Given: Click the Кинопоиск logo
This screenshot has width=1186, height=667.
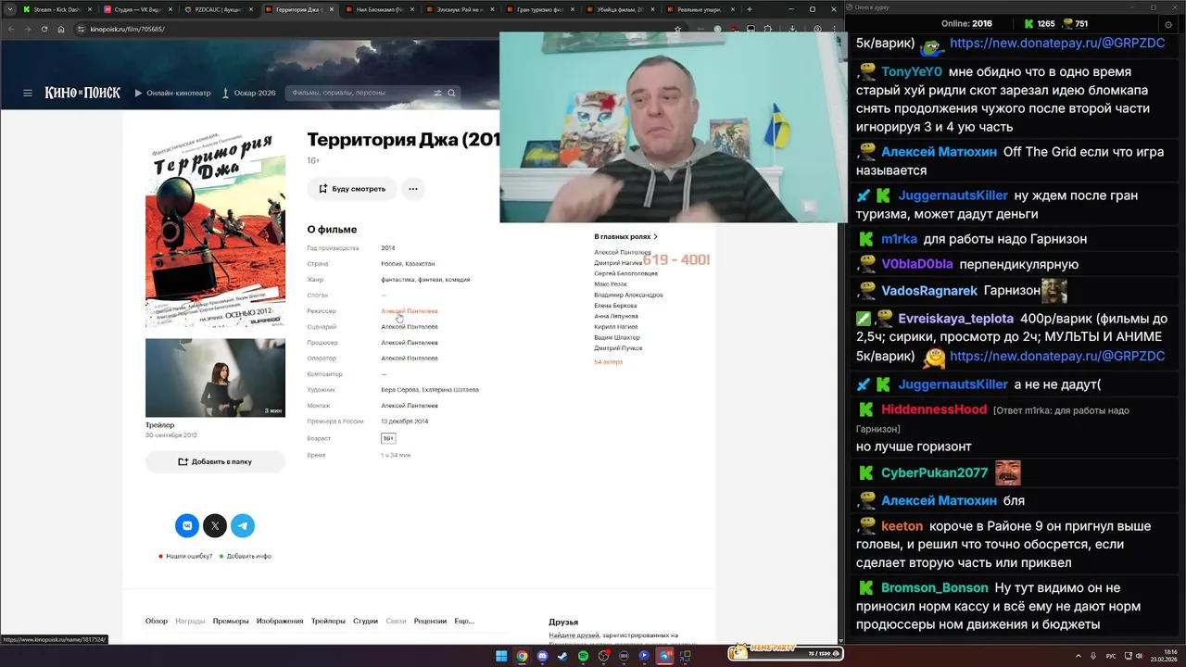Looking at the screenshot, I should 82,93.
